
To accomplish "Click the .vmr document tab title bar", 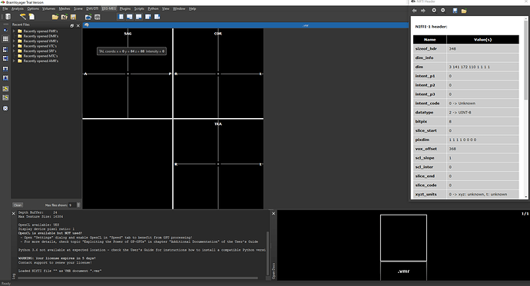I will point(246,25).
